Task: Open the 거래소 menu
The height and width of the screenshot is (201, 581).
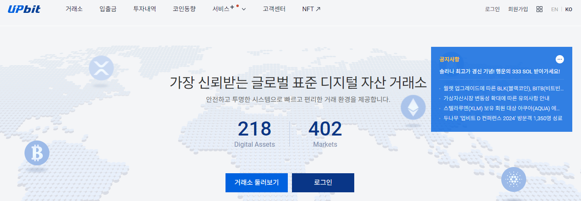Action: pos(74,9)
